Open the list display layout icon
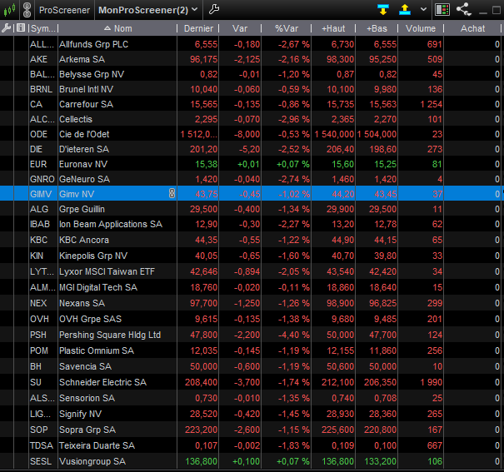This screenshot has width=504, height=472. click(442, 10)
